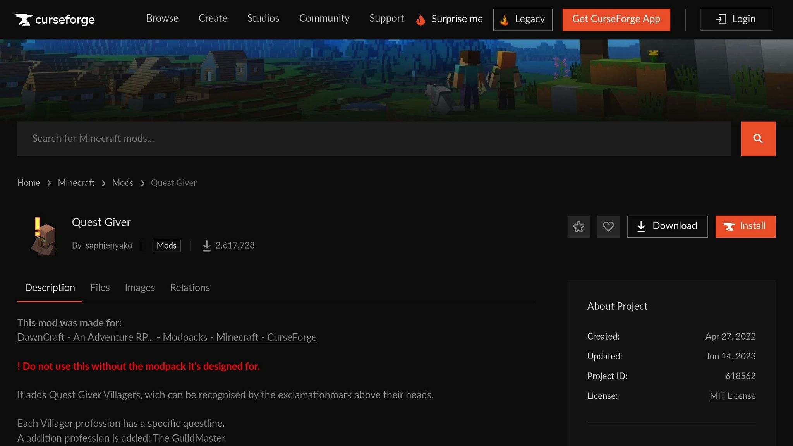
Task: Switch to the Legacy site
Action: [523, 20]
